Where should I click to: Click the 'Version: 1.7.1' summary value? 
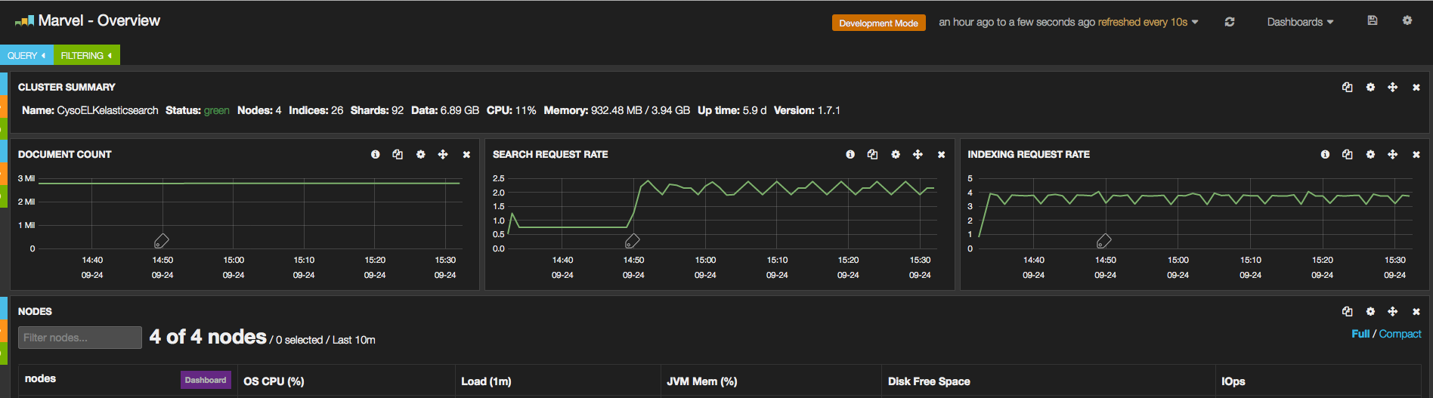point(807,110)
